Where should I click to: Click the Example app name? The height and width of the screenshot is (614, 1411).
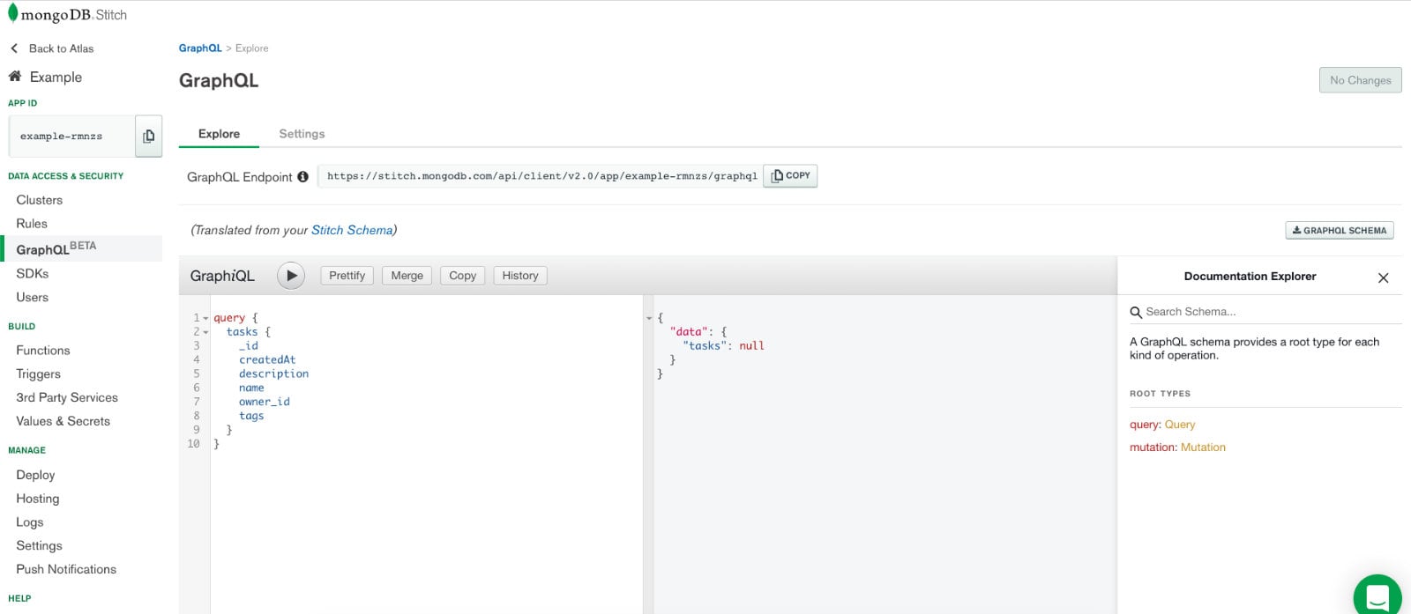click(x=56, y=78)
